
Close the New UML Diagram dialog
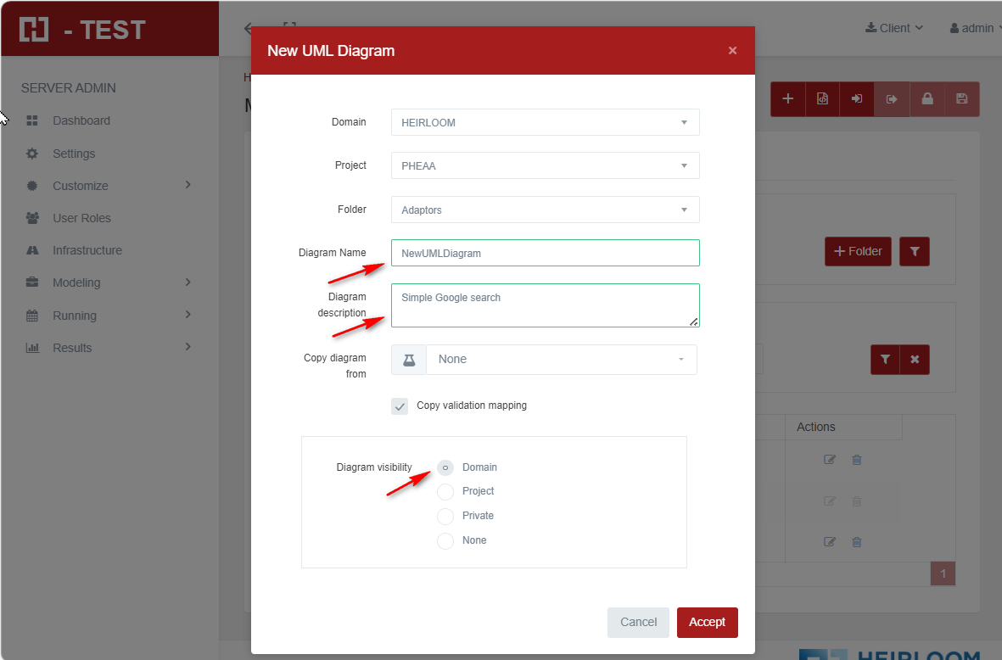(x=732, y=51)
